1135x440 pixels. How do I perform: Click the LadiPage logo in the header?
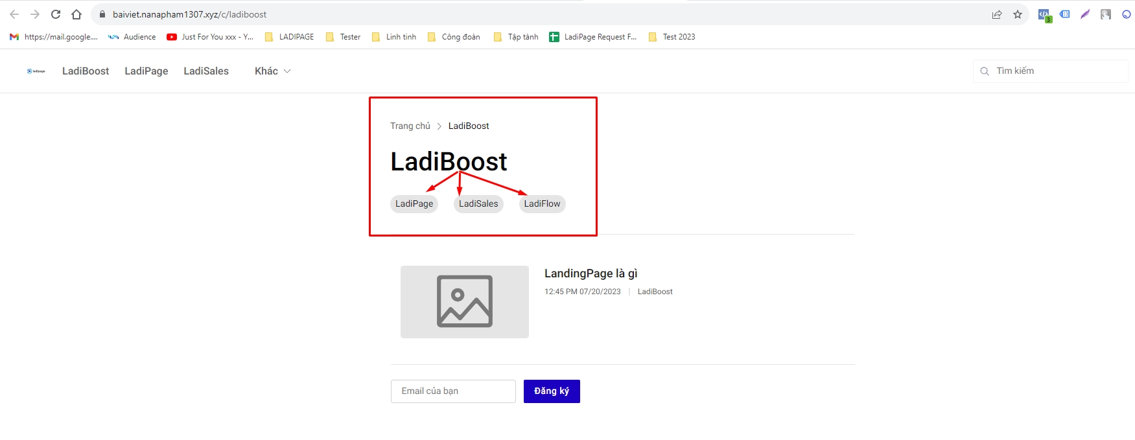tap(36, 71)
